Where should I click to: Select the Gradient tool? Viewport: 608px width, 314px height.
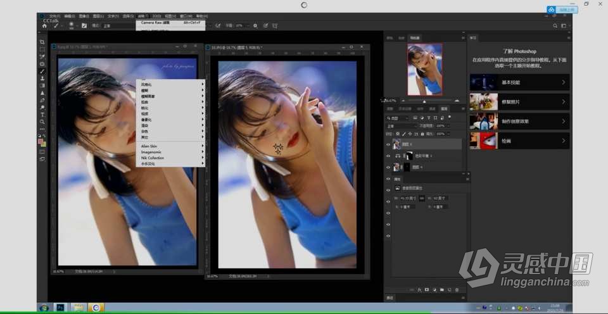pos(42,85)
